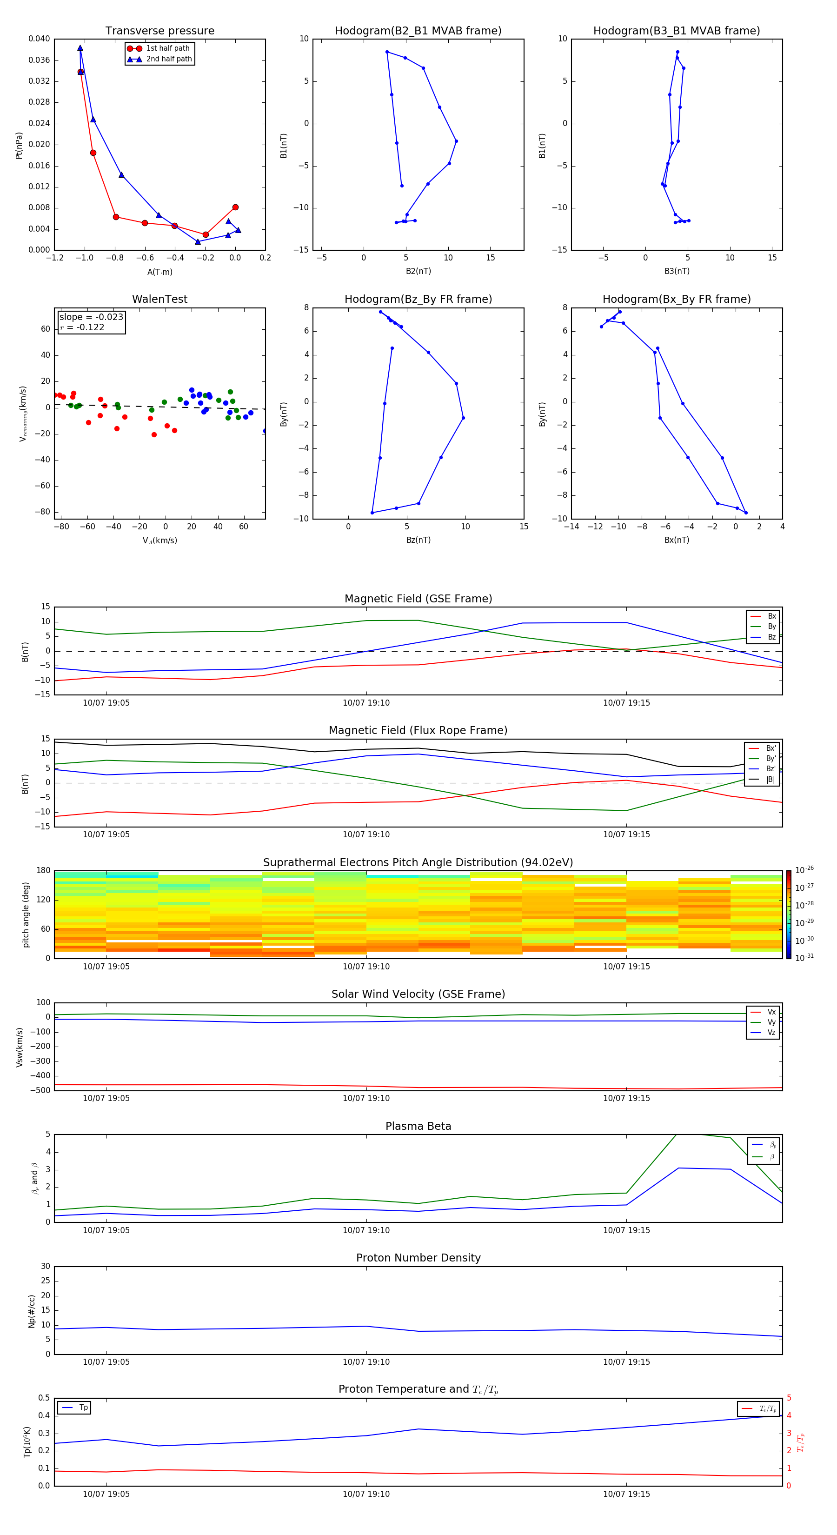Click the "WalenTest" plot title
The height and width of the screenshot is (1535, 837).
(159, 299)
